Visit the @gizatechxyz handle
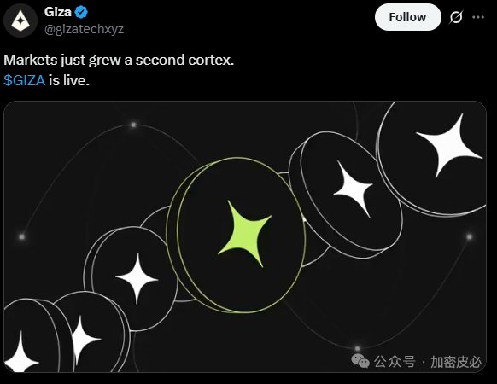Image resolution: width=497 pixels, height=384 pixels. click(84, 29)
